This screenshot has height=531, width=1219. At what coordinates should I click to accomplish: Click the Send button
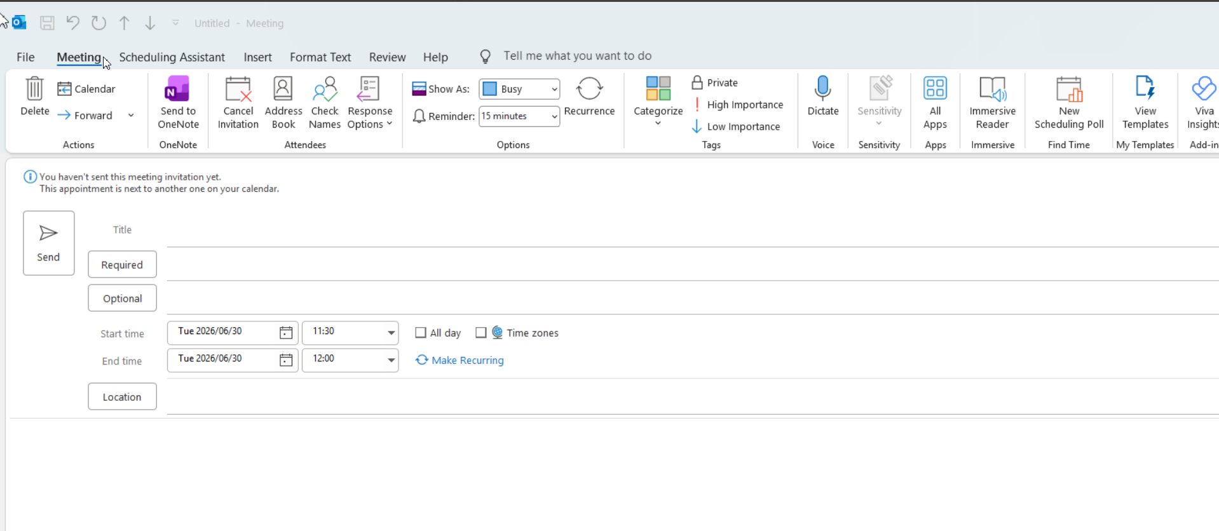point(49,243)
